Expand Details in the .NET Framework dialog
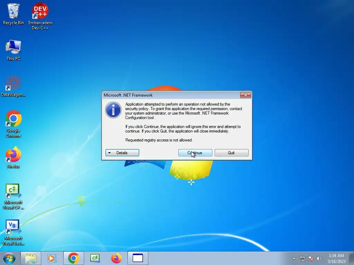 point(122,153)
